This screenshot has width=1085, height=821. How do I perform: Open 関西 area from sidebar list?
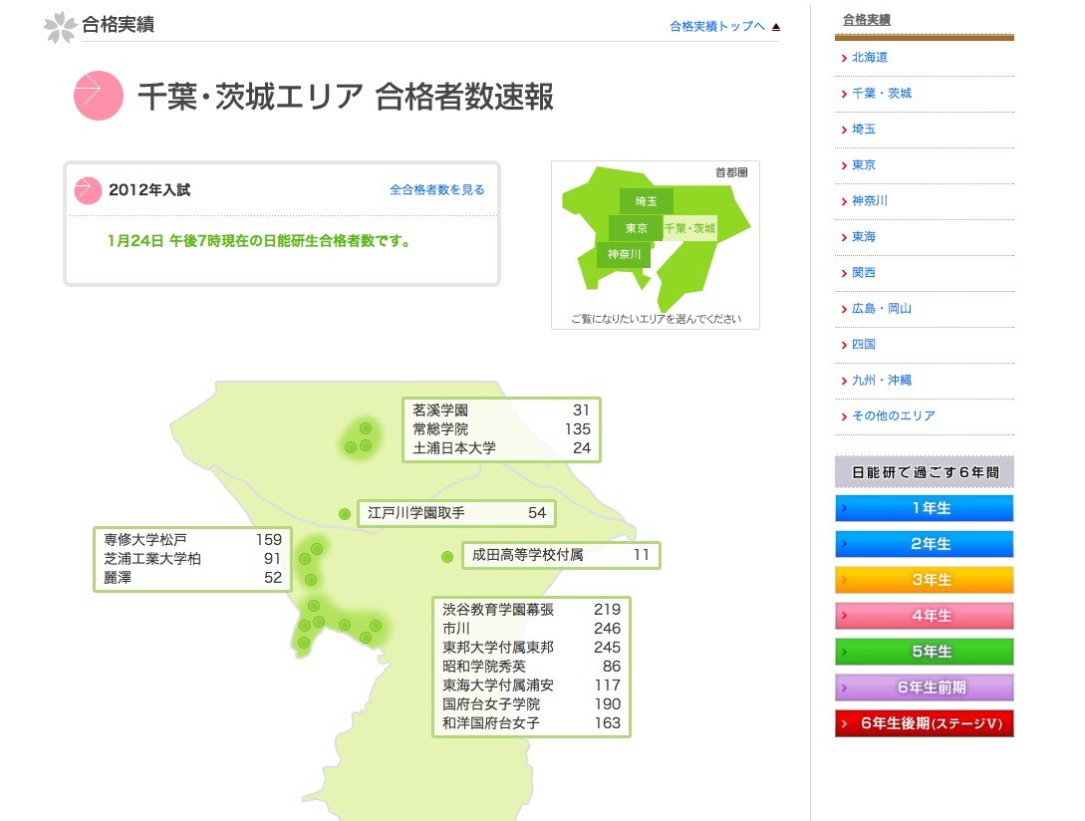pos(863,273)
